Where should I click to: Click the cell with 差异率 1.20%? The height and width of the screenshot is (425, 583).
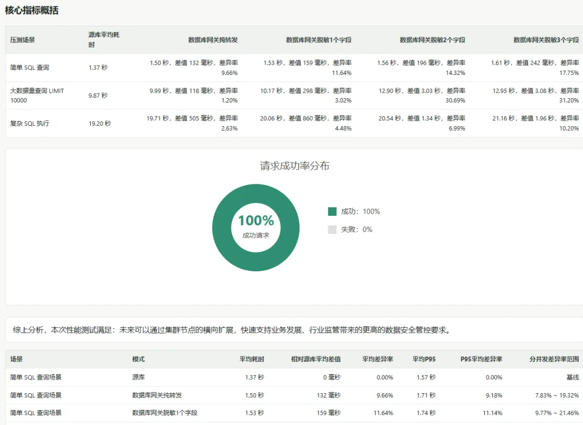pos(194,95)
